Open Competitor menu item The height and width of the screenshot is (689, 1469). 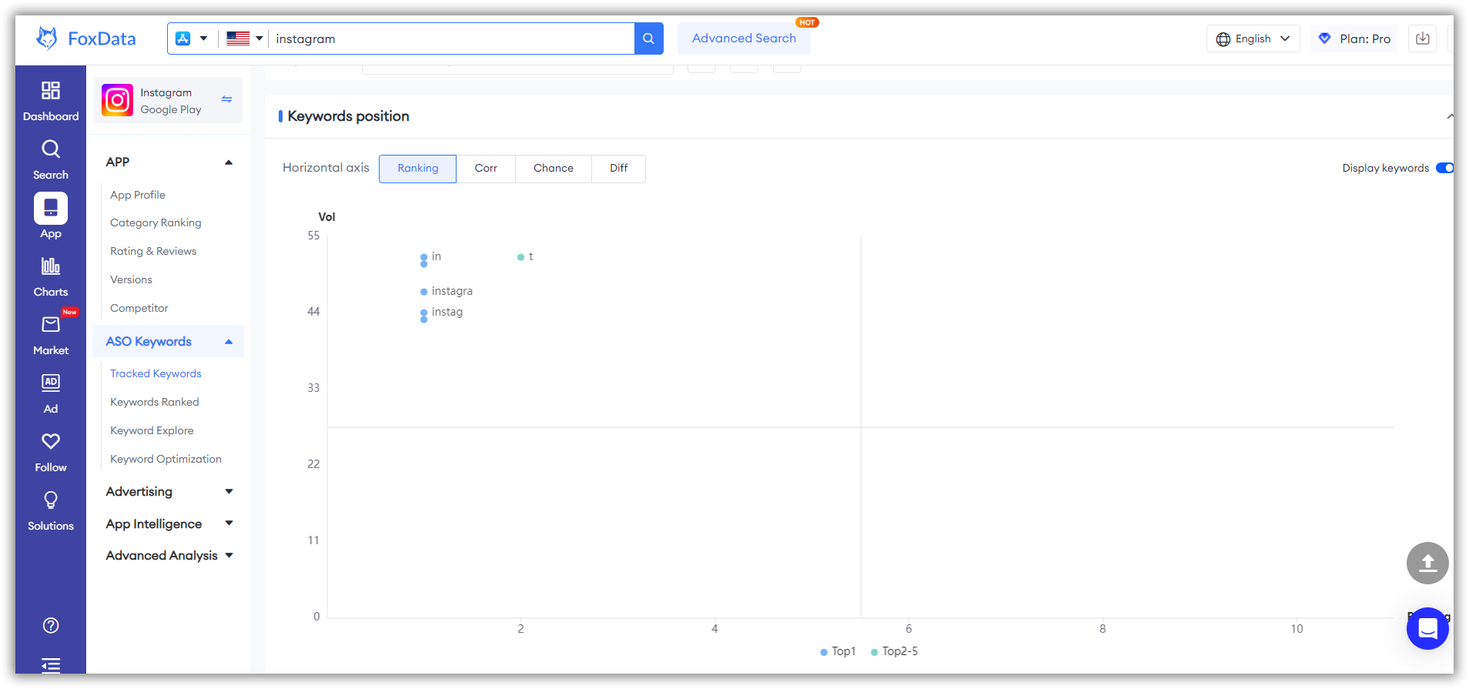click(139, 308)
